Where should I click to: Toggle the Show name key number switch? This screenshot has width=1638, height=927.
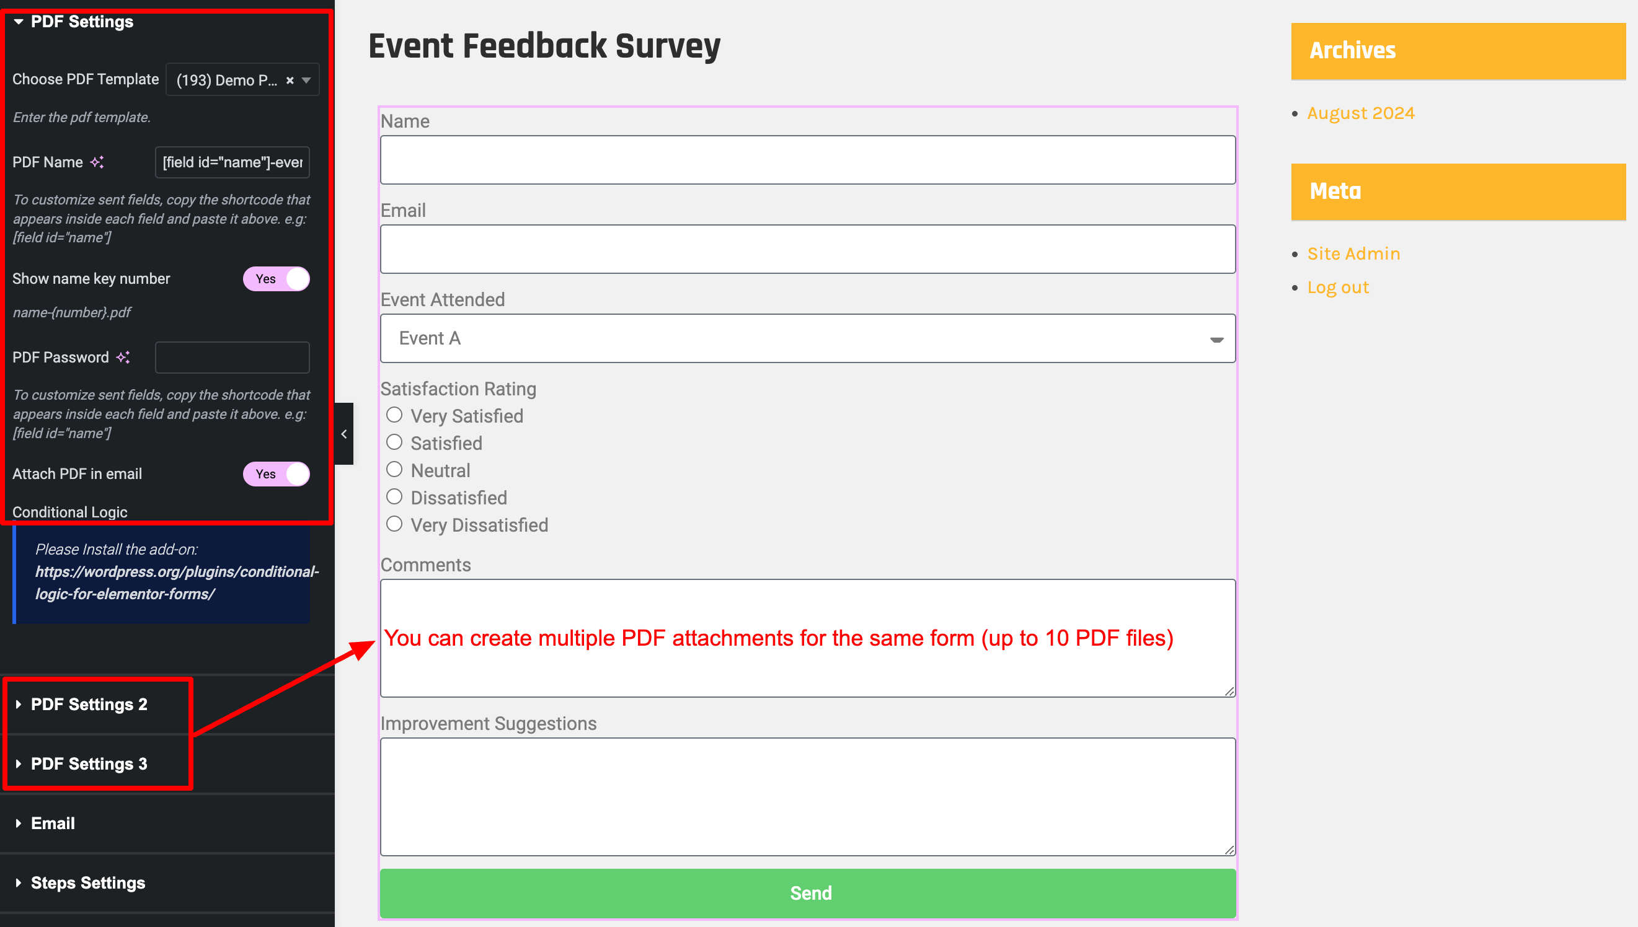[277, 279]
